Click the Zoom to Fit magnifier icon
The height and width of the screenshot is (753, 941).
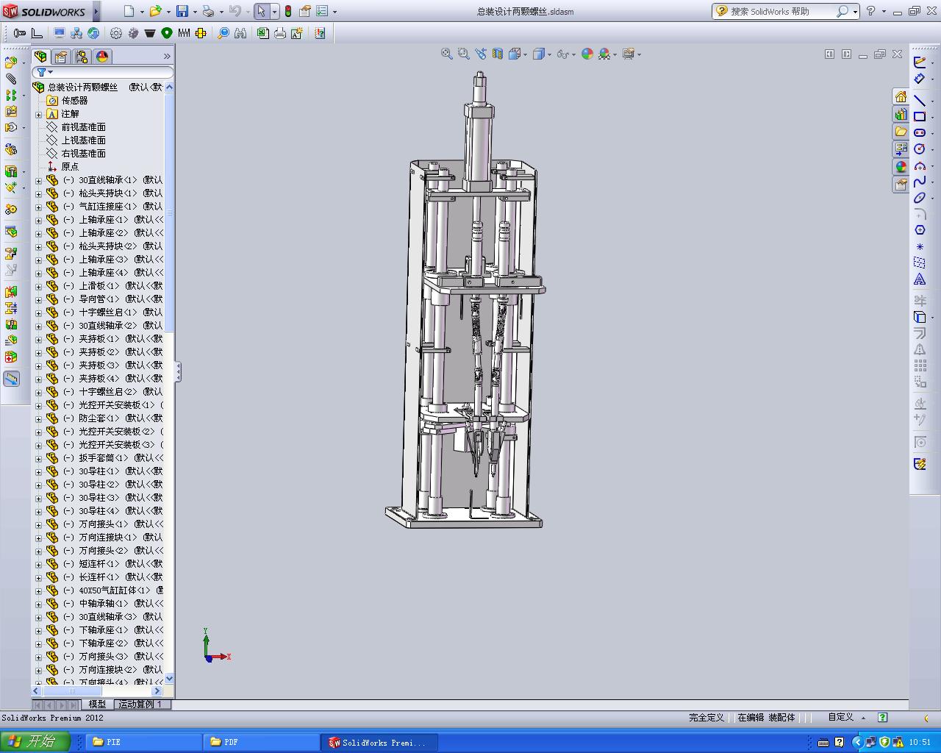[x=446, y=54]
